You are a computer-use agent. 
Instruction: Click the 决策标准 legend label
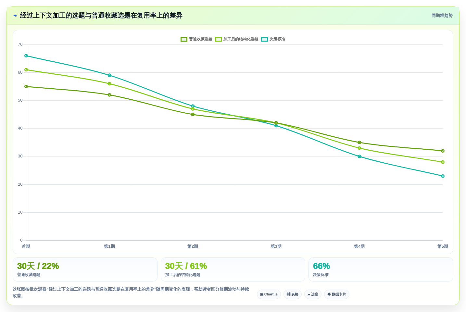coord(277,39)
